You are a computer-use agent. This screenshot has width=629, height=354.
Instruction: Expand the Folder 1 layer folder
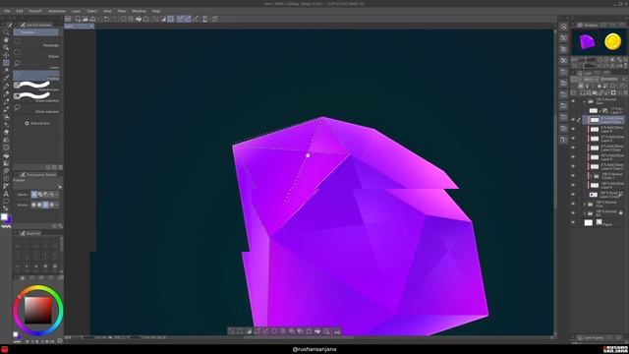click(591, 176)
